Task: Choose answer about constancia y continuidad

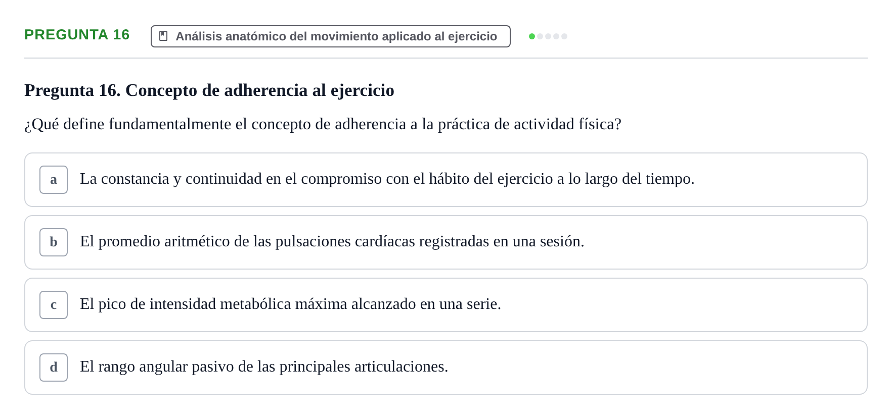Action: click(x=446, y=180)
